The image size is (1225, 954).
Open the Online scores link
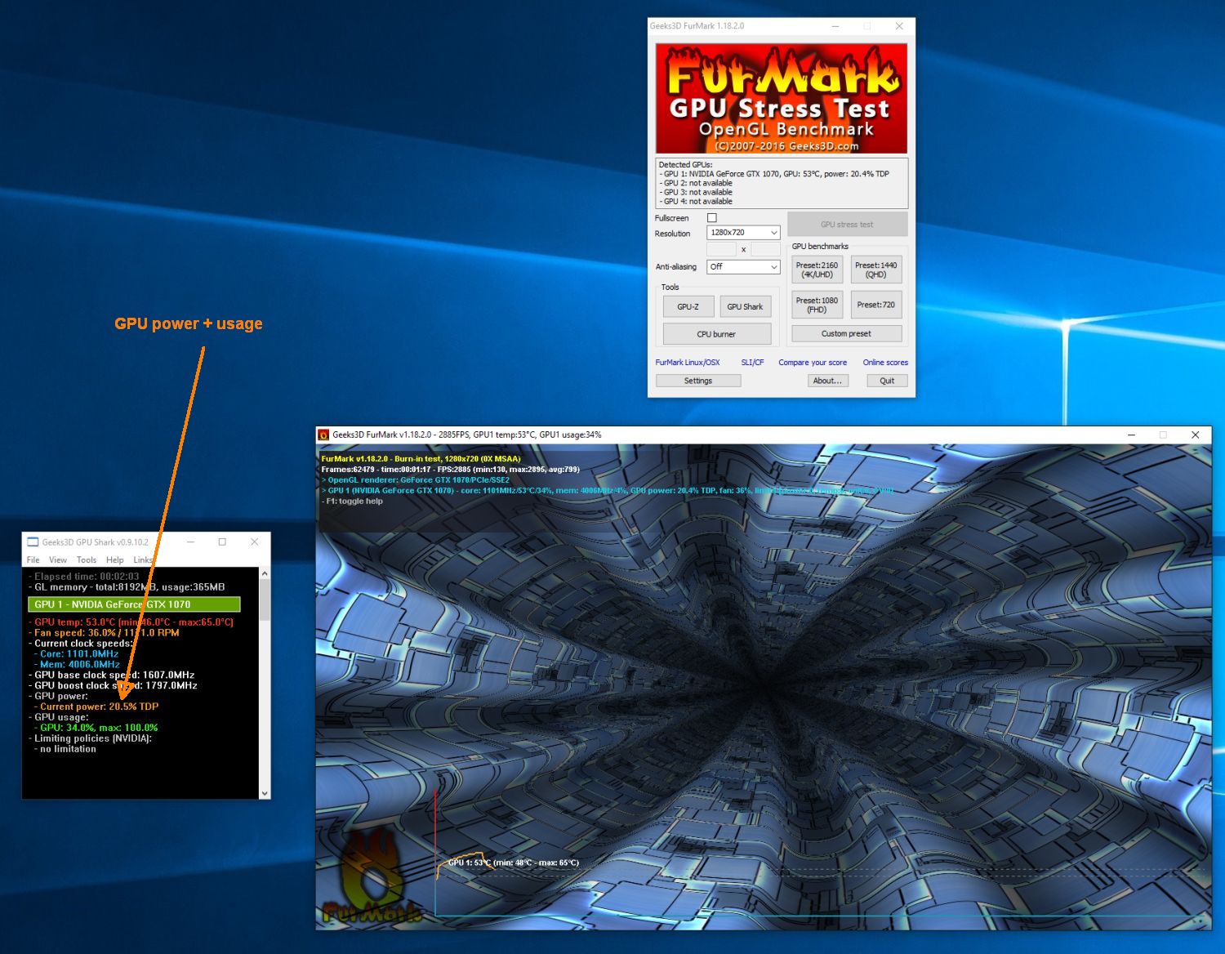[x=885, y=363]
